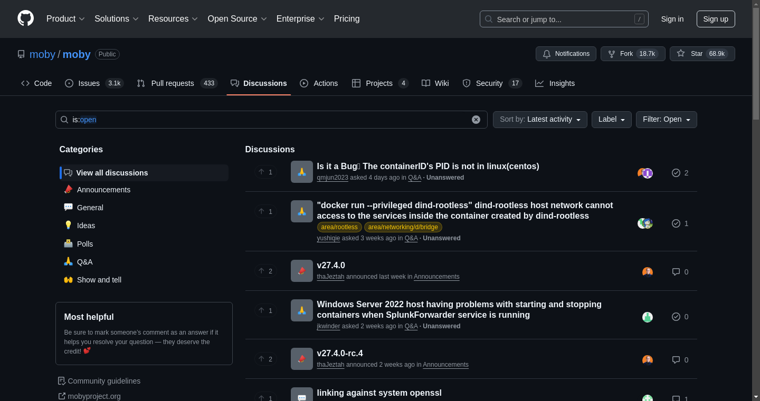Switch to the Projects tab
Viewport: 760px width, 401px height.
(380, 83)
